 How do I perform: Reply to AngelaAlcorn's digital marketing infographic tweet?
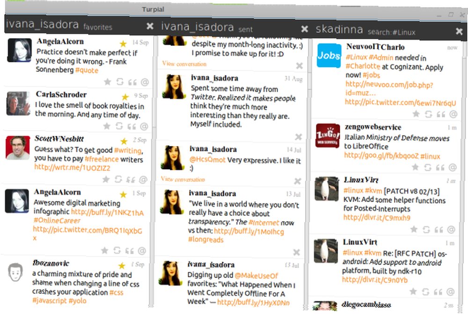(x=142, y=251)
